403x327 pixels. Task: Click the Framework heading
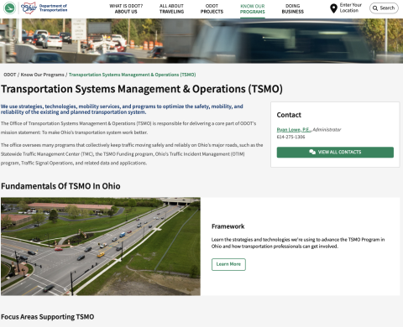pos(228,226)
